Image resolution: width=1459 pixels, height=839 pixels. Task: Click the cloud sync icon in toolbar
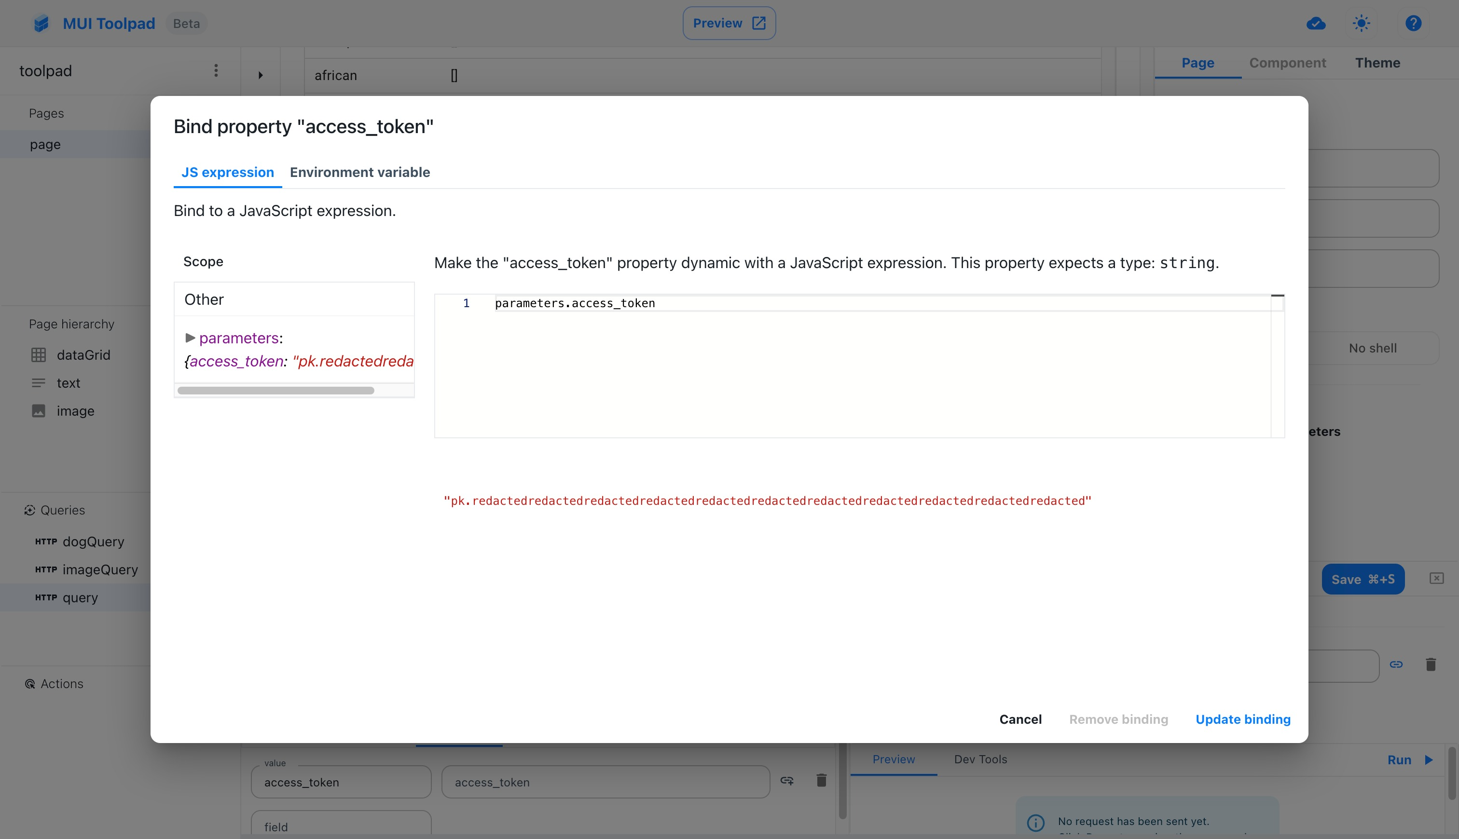coord(1316,22)
